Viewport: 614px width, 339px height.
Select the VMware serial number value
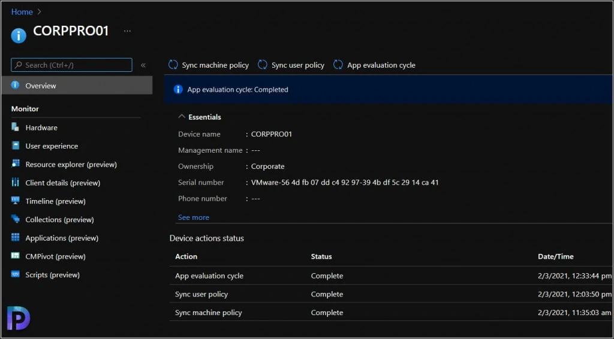pos(345,183)
